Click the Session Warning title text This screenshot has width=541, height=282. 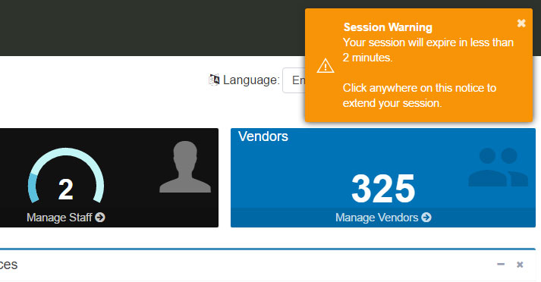[388, 27]
